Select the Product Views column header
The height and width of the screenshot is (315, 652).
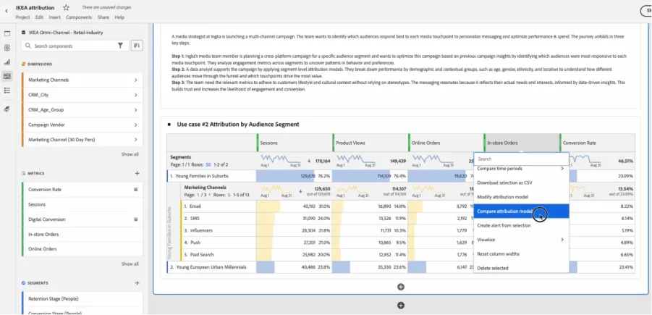click(x=370, y=143)
